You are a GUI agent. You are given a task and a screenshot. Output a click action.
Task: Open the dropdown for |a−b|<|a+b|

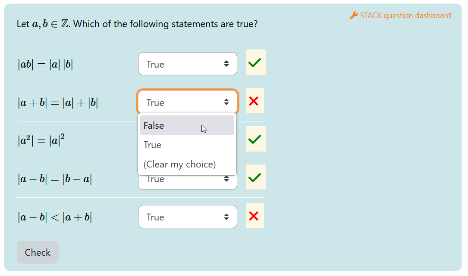point(187,217)
